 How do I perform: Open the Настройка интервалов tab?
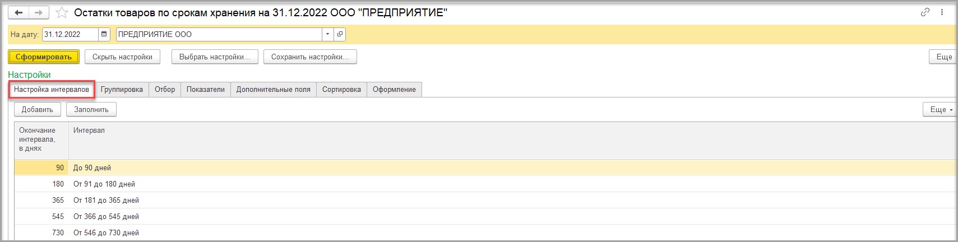(52, 90)
